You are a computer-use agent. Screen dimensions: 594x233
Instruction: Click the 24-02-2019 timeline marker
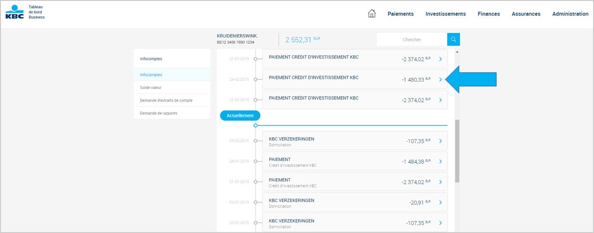255,79
